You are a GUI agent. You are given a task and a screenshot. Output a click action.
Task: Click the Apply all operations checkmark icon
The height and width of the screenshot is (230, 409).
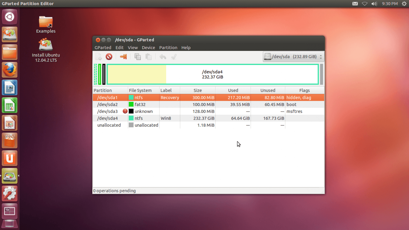click(x=174, y=57)
